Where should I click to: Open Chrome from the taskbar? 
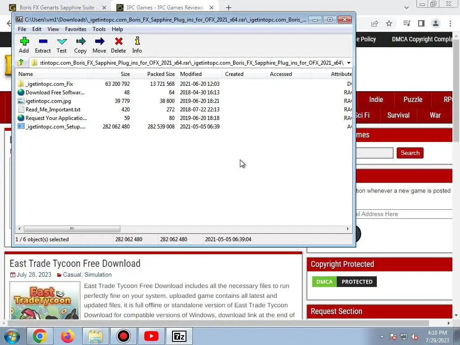[40, 336]
